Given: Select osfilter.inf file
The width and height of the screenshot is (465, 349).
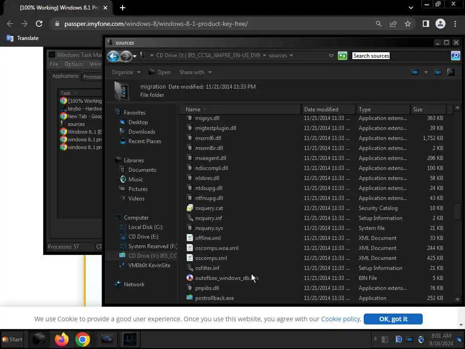Looking at the screenshot, I should pyautogui.click(x=207, y=268).
